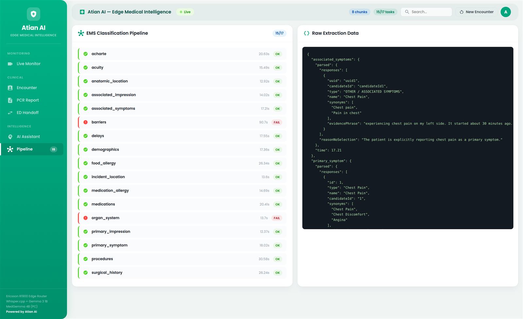Click the medical cross icon in header

[82, 12]
